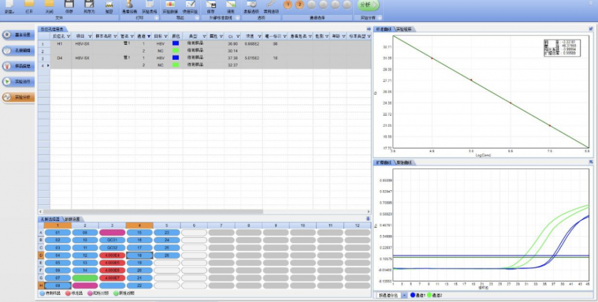This screenshot has height=302, width=598.
Task: Open the Ct column filter dropdown
Action: 237,36
